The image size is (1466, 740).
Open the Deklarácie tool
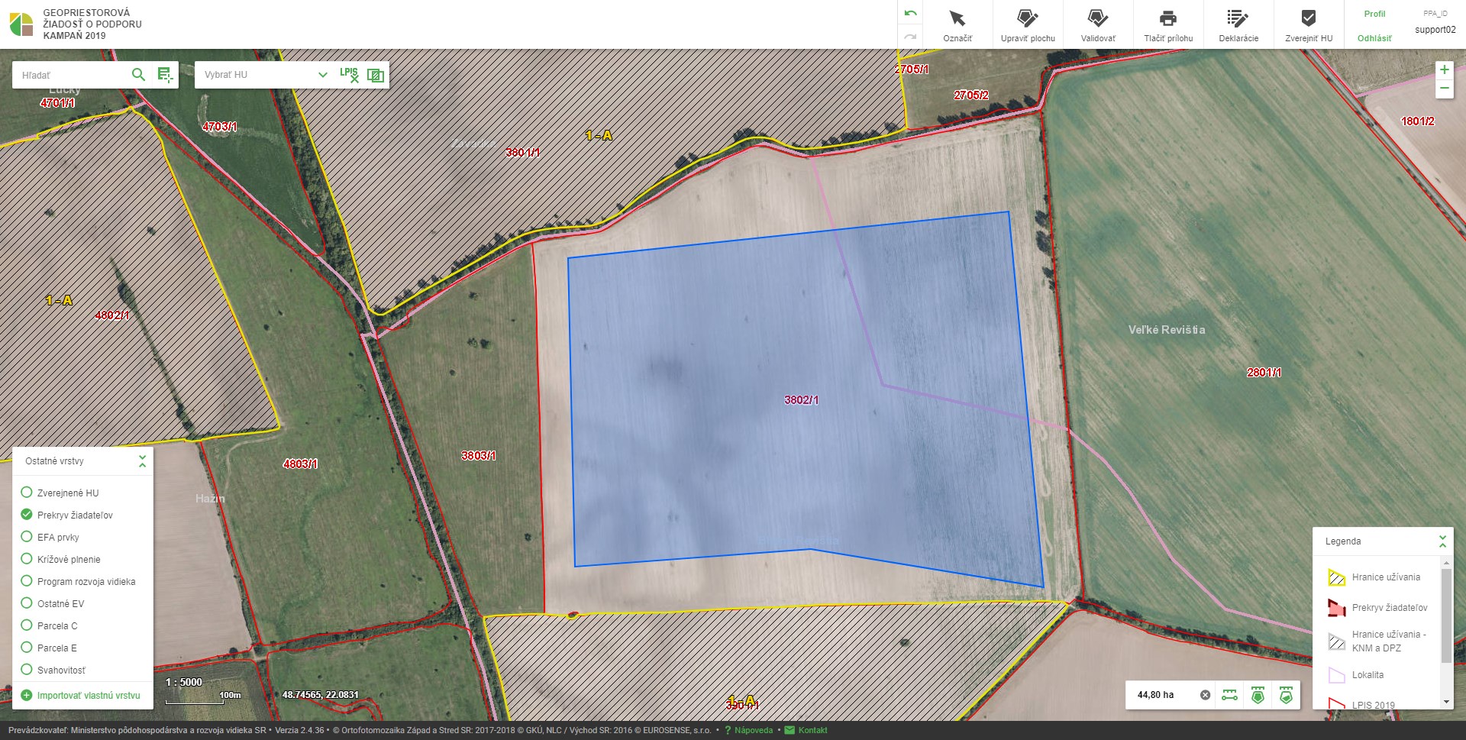coord(1238,25)
